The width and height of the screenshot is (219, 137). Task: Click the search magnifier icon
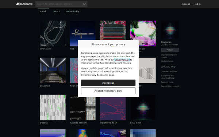(84, 4)
